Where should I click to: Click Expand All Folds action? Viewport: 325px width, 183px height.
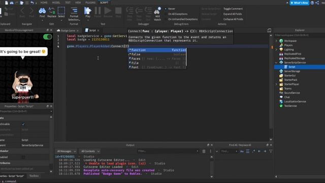[x=233, y=14]
